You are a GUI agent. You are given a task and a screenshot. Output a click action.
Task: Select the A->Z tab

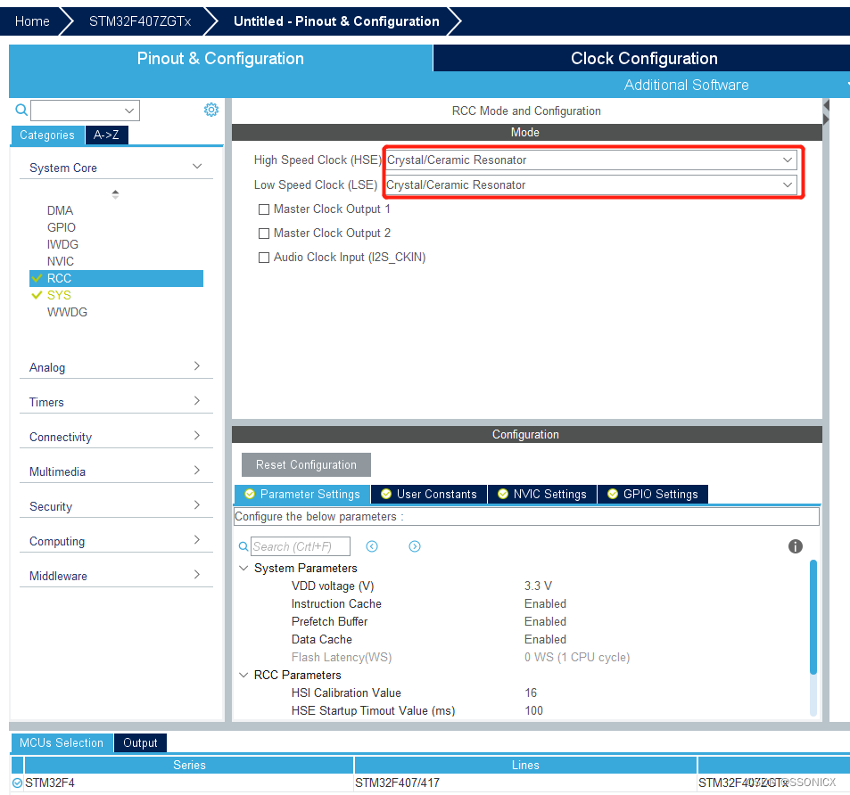point(106,135)
